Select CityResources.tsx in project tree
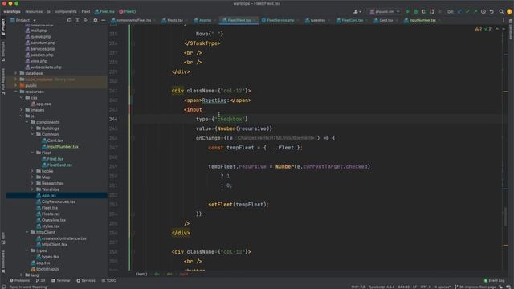 tap(59, 201)
